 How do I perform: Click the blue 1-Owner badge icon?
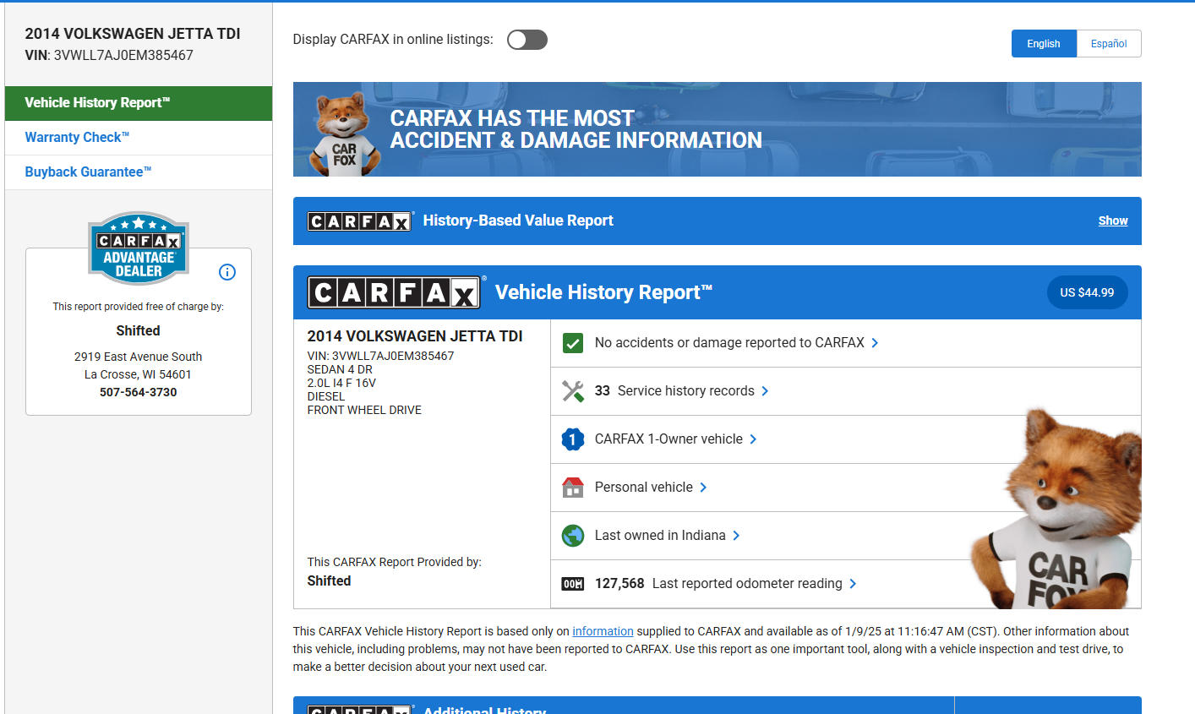[573, 439]
